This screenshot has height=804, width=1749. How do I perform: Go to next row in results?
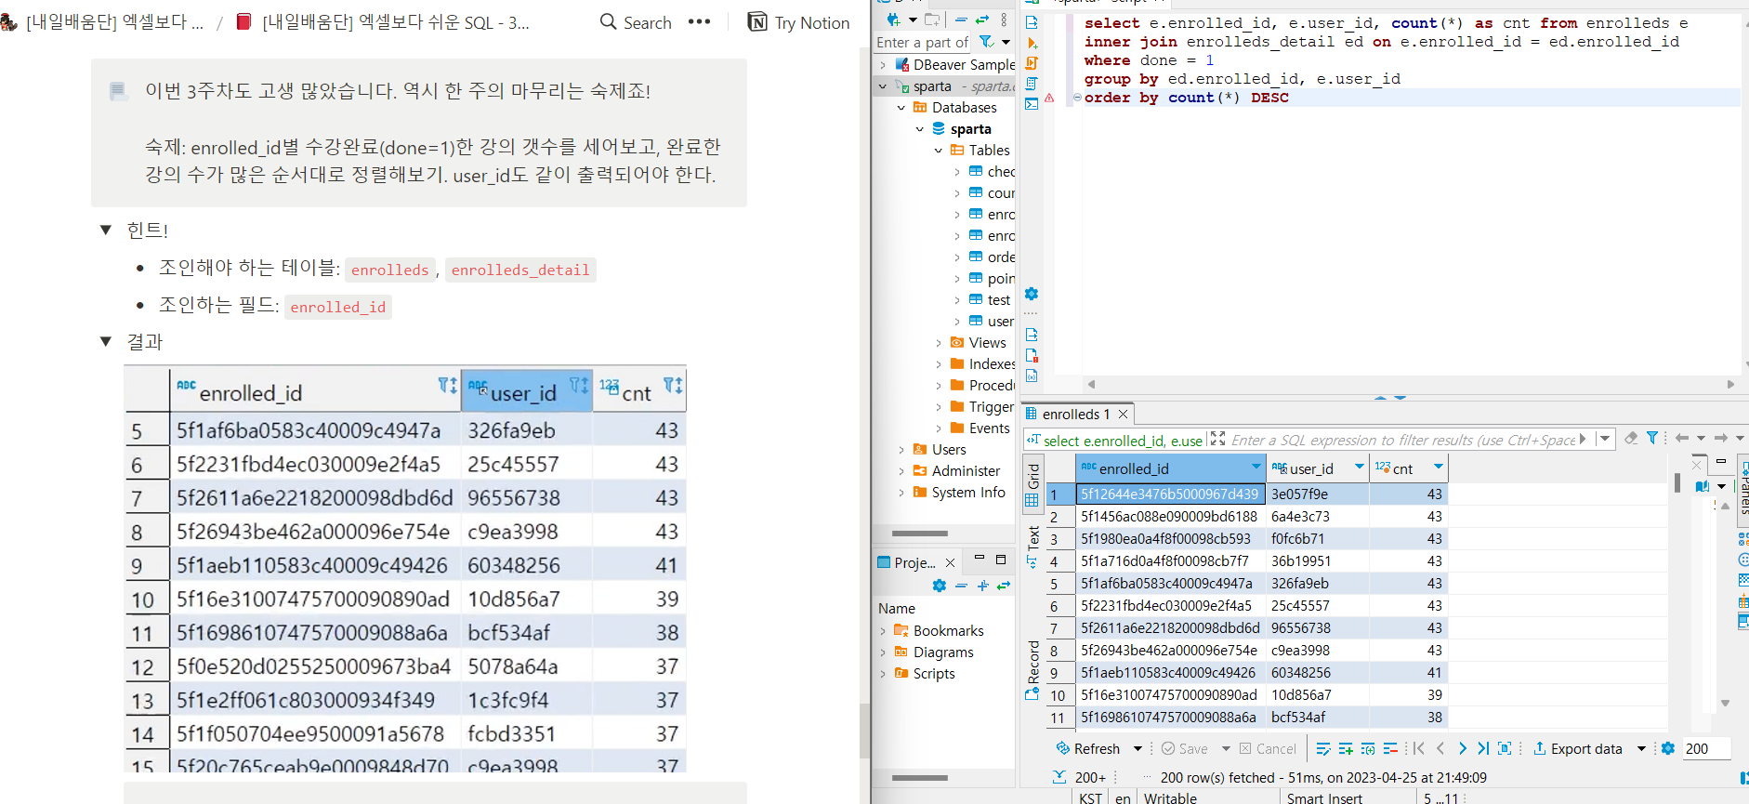tap(1463, 748)
